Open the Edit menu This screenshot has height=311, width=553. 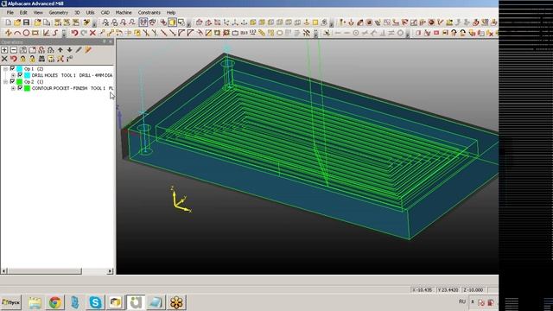[23, 12]
